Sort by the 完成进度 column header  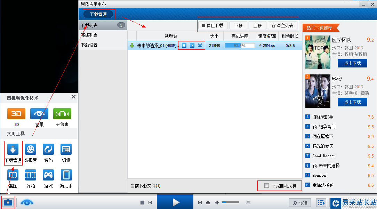click(240, 36)
